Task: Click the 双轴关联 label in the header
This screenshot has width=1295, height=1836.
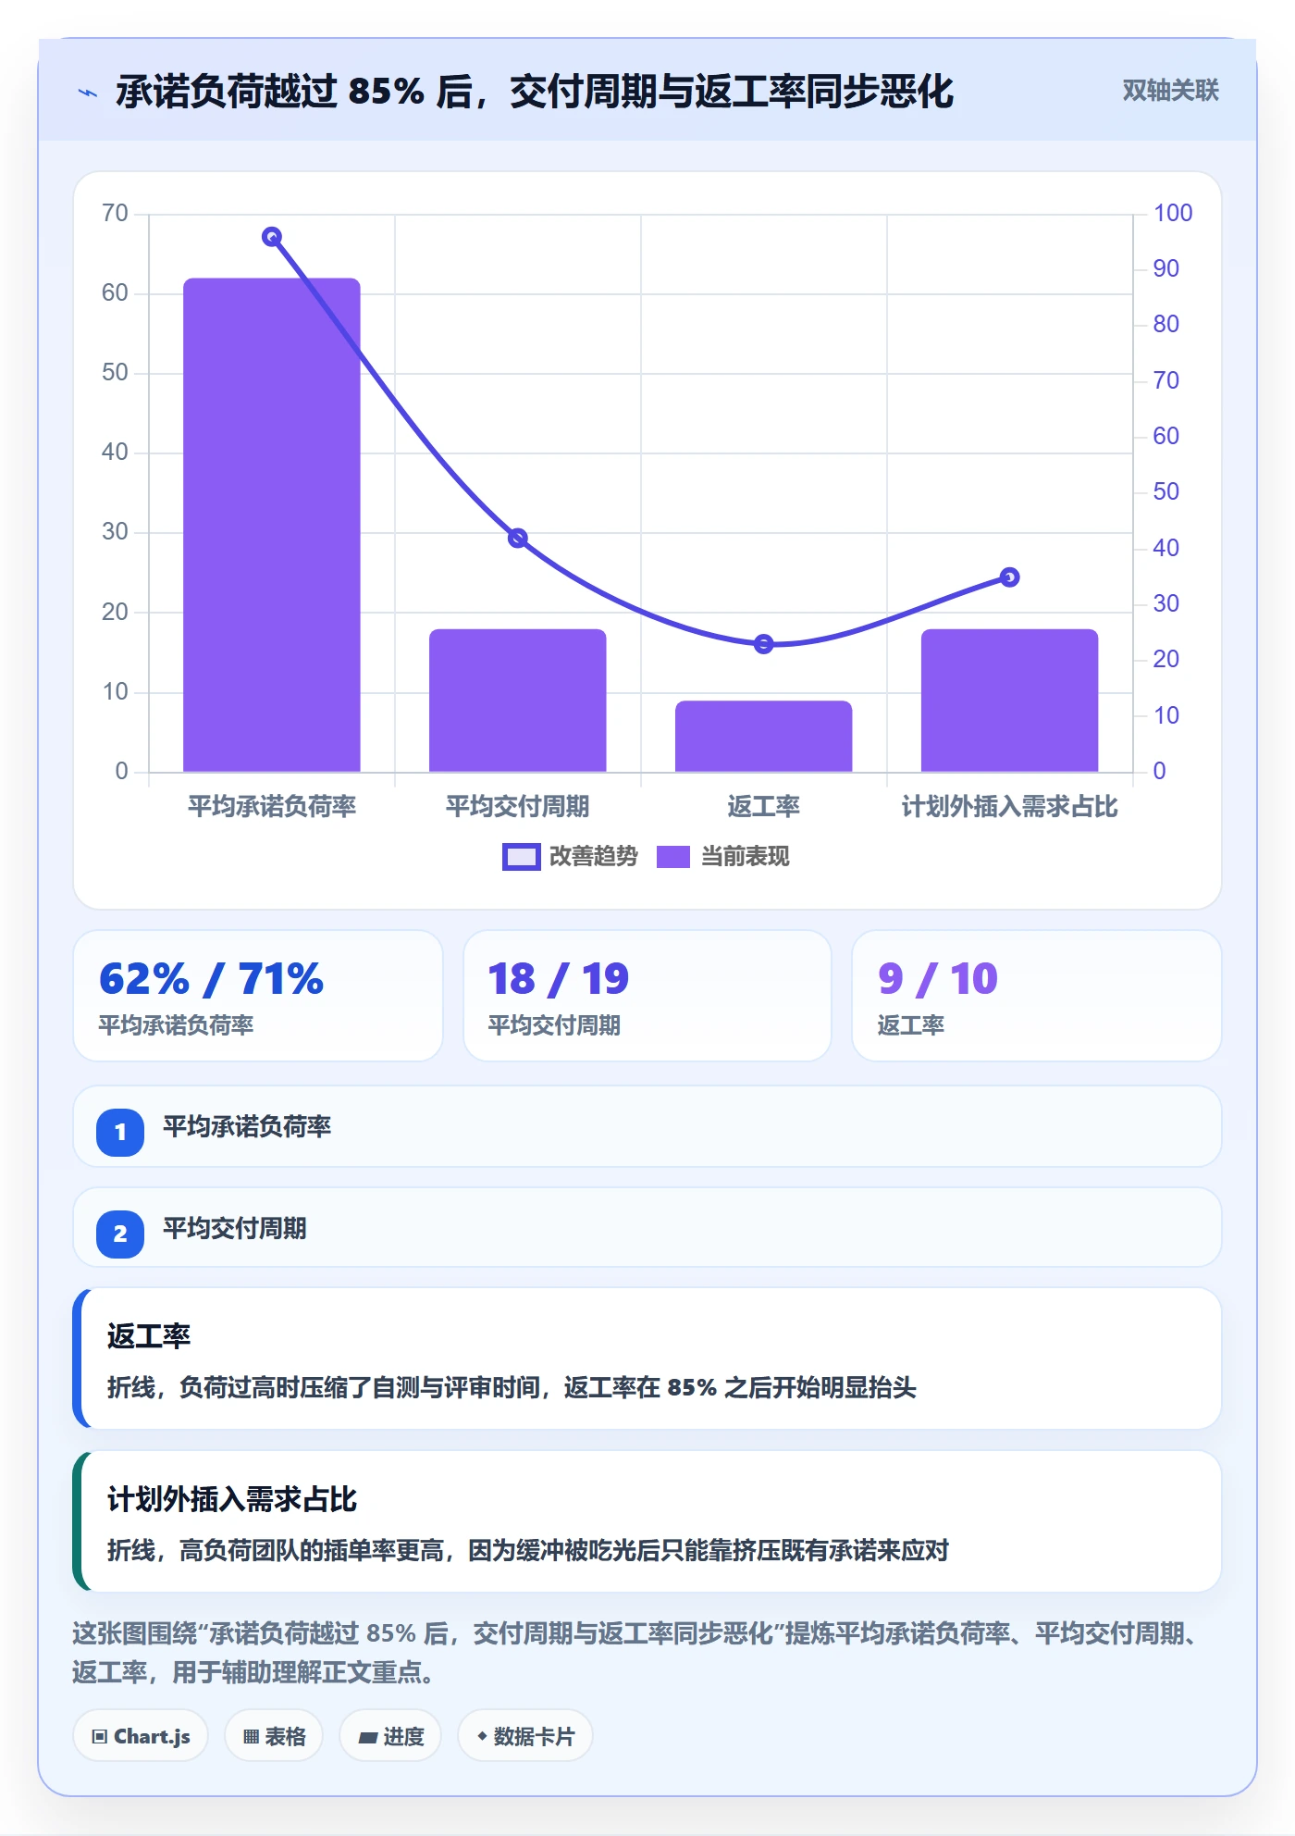Action: click(1170, 91)
